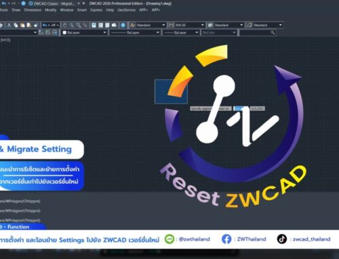Open the table style Standard dropdown
This screenshot has width=339, height=259.
coord(241,25)
